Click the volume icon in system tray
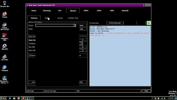 [x=165, y=98]
